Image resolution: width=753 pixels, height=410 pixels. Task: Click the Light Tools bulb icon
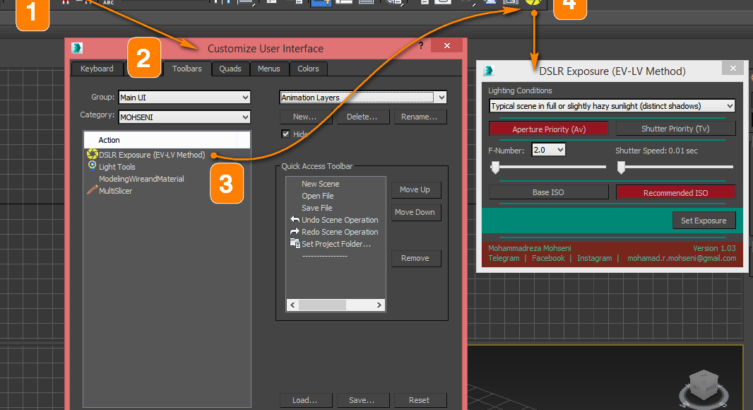[x=91, y=167]
